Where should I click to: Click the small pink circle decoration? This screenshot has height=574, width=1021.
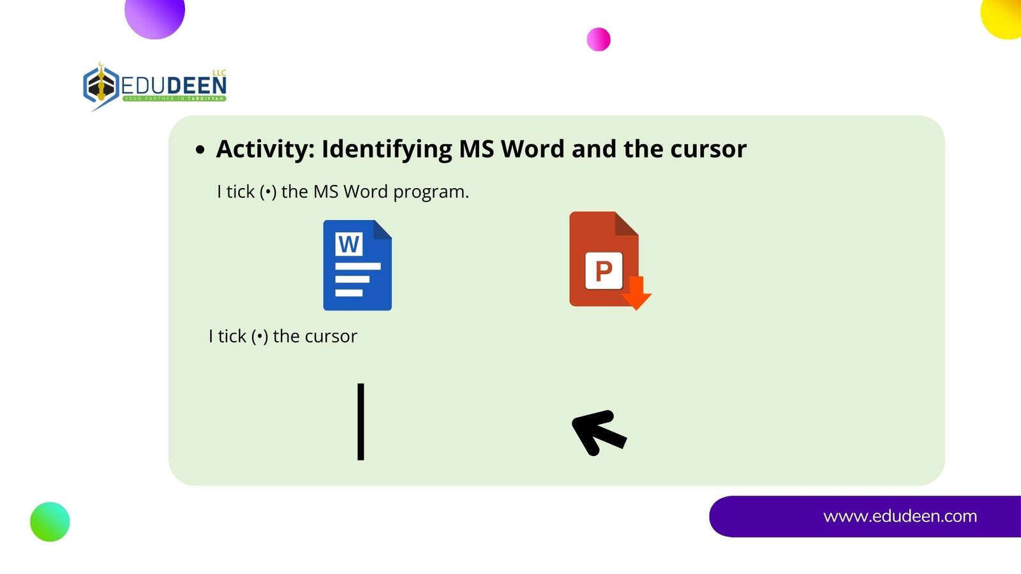(599, 40)
